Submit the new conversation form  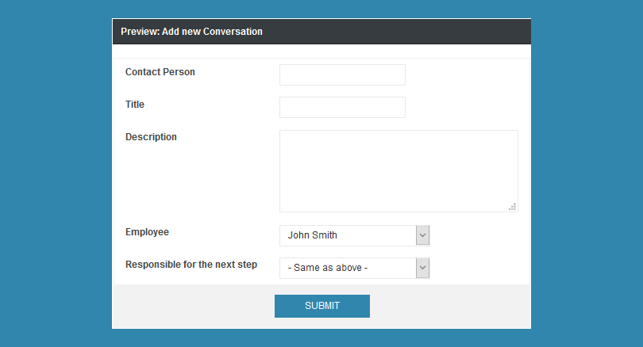322,306
